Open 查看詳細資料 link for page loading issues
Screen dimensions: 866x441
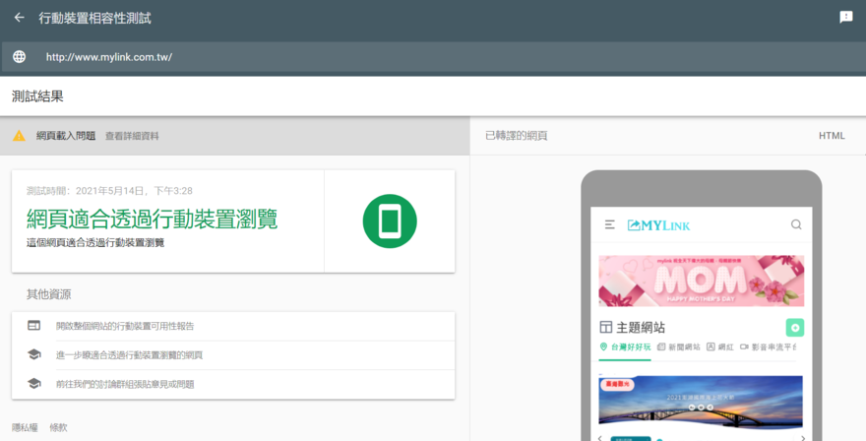(132, 136)
